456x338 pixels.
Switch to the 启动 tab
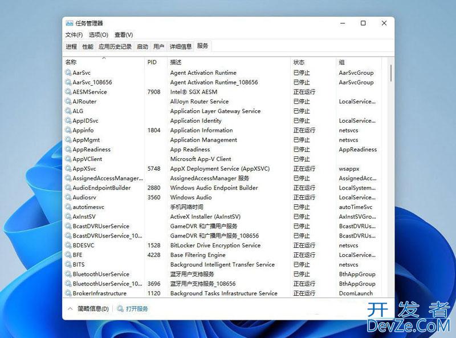[x=142, y=47]
